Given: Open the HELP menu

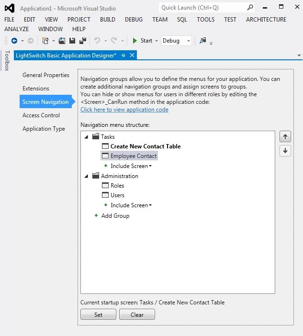Looking at the screenshot, I should coord(79,29).
